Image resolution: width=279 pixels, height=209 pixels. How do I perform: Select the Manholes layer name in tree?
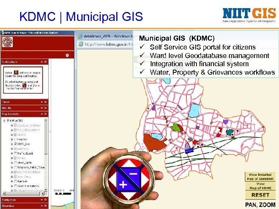tap(22, 181)
